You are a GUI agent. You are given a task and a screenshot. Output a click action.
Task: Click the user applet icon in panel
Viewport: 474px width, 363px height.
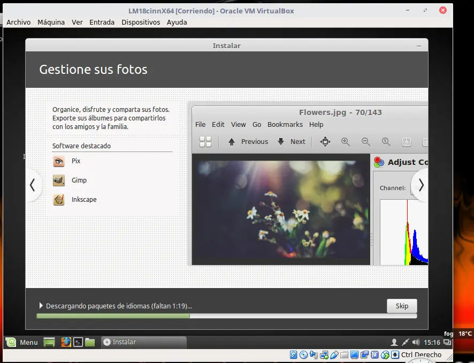point(394,342)
